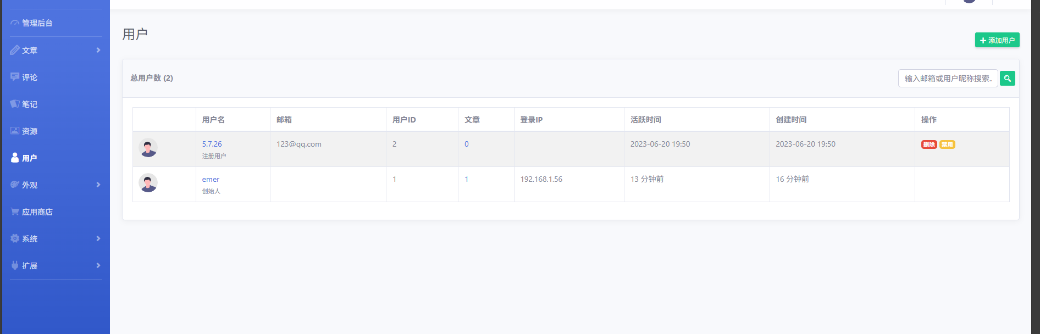Click the dashboard gauge icon beside 管理后台

15,23
